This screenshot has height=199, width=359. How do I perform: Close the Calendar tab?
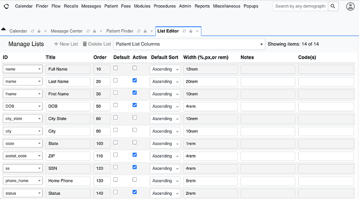pos(45,31)
